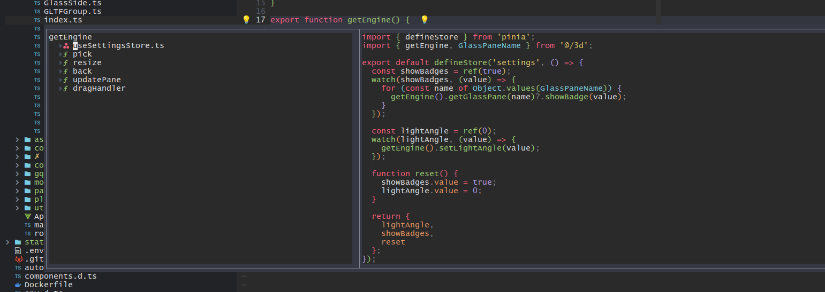Open GlassSide.ts in the file tree
Viewport: 825px width, 292px height.
(x=72, y=3)
